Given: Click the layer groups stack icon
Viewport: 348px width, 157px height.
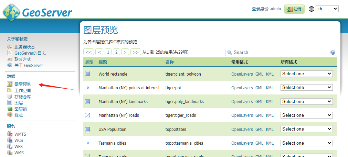Looking at the screenshot, I should click(10, 109).
